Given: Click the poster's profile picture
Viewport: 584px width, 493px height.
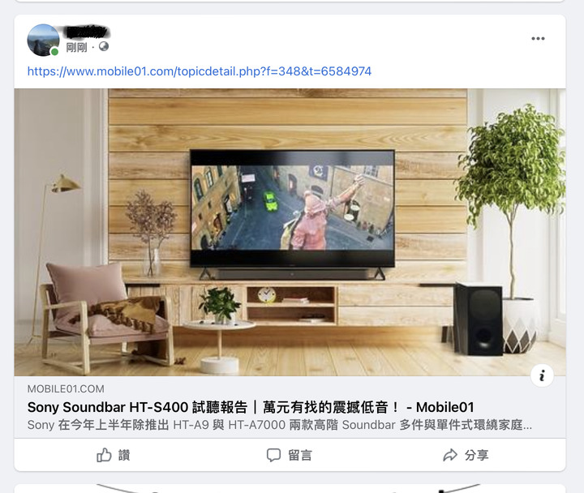Looking at the screenshot, I should [43, 41].
